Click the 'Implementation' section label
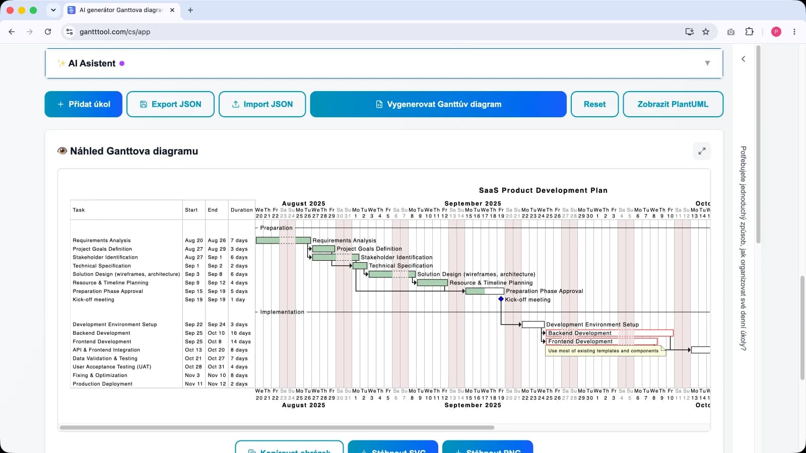The width and height of the screenshot is (806, 453). [x=282, y=312]
